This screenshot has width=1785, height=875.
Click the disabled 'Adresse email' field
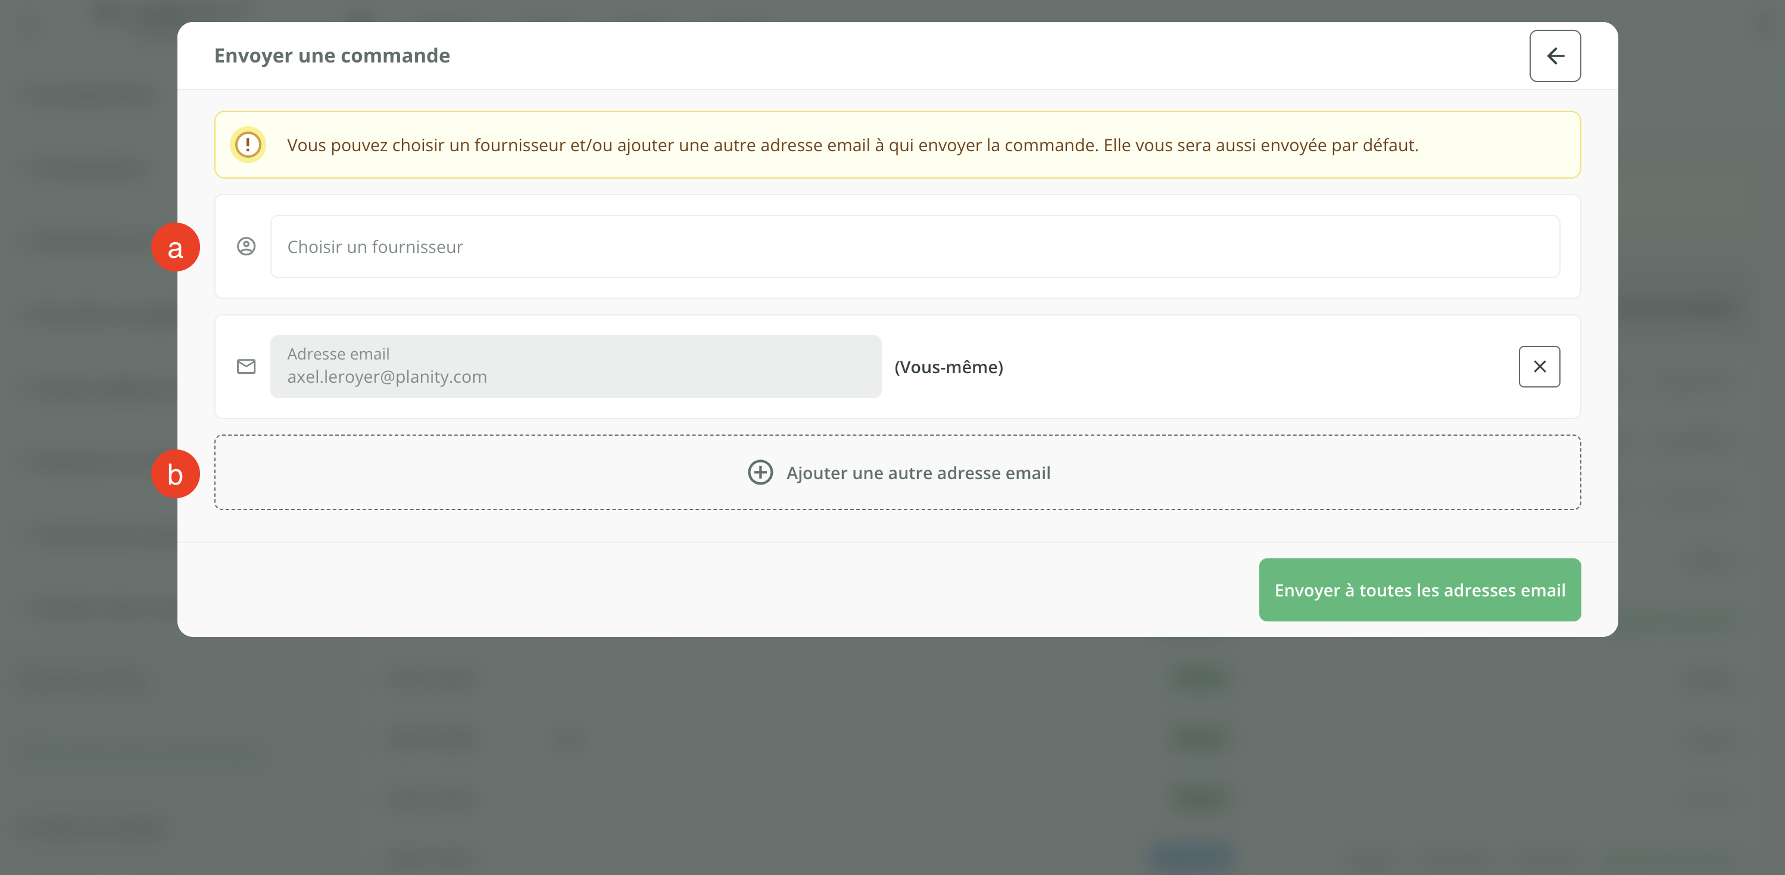pos(693,367)
